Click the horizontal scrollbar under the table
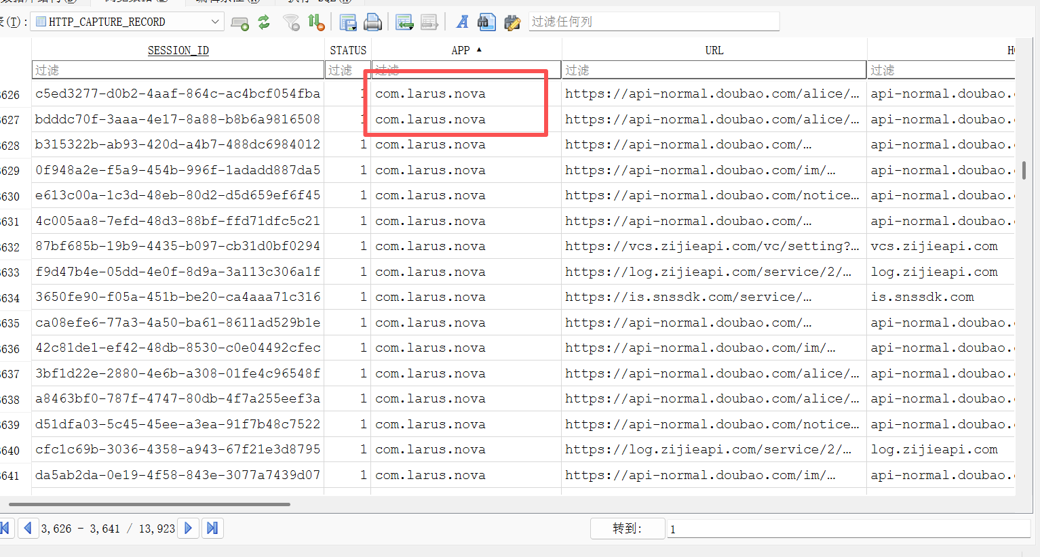The image size is (1040, 557). [149, 504]
